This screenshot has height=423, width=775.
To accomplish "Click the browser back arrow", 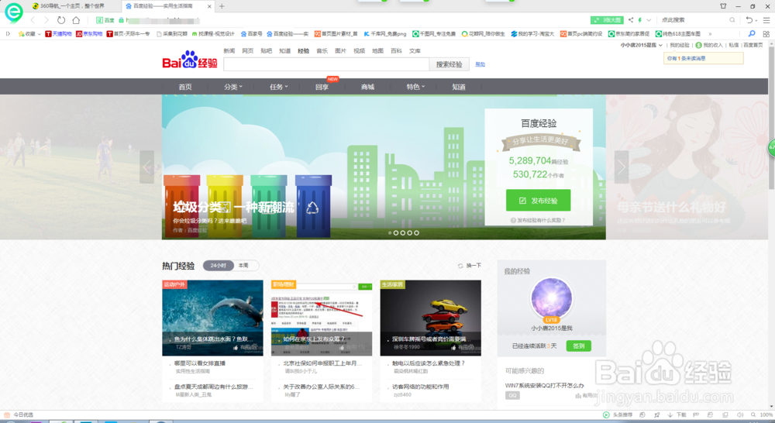I will [x=33, y=20].
